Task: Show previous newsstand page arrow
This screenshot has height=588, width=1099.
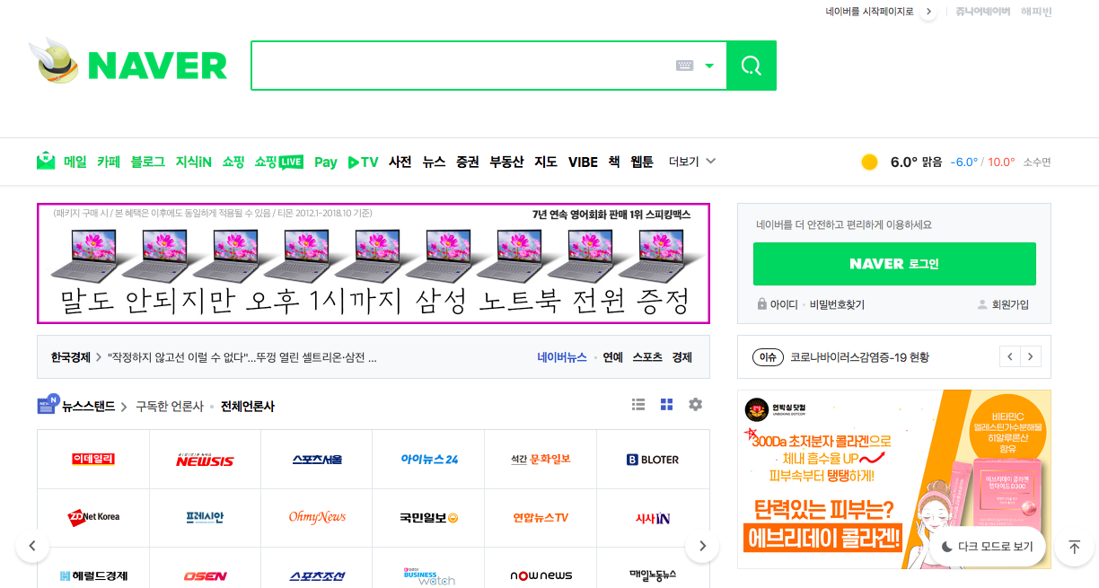Action: [32, 546]
